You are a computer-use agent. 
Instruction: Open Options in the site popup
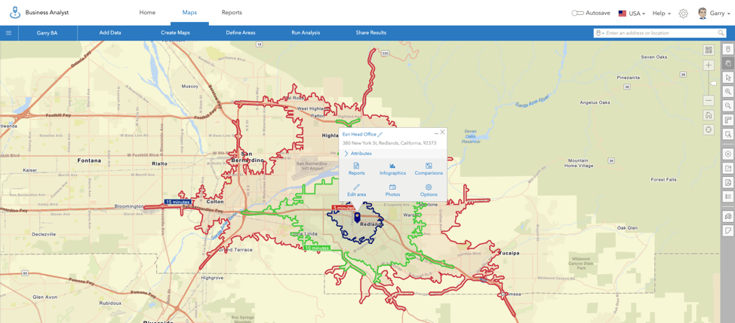tap(429, 190)
